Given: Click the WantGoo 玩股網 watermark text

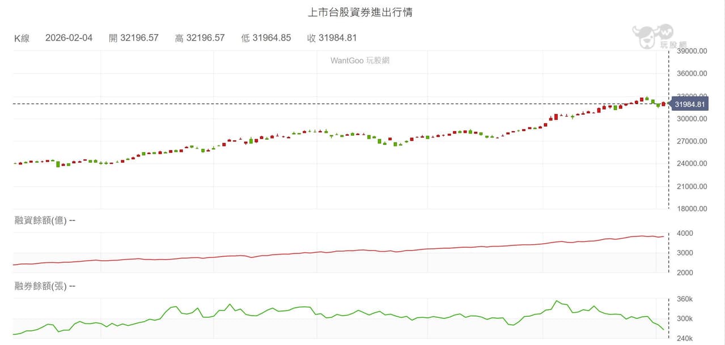Looking at the screenshot, I should pyautogui.click(x=360, y=61).
